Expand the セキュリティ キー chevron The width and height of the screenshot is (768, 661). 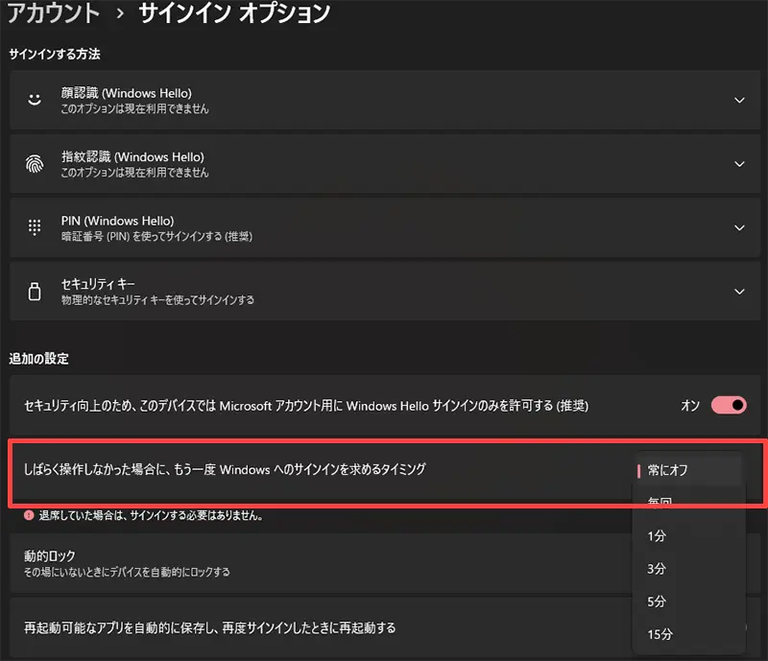739,292
